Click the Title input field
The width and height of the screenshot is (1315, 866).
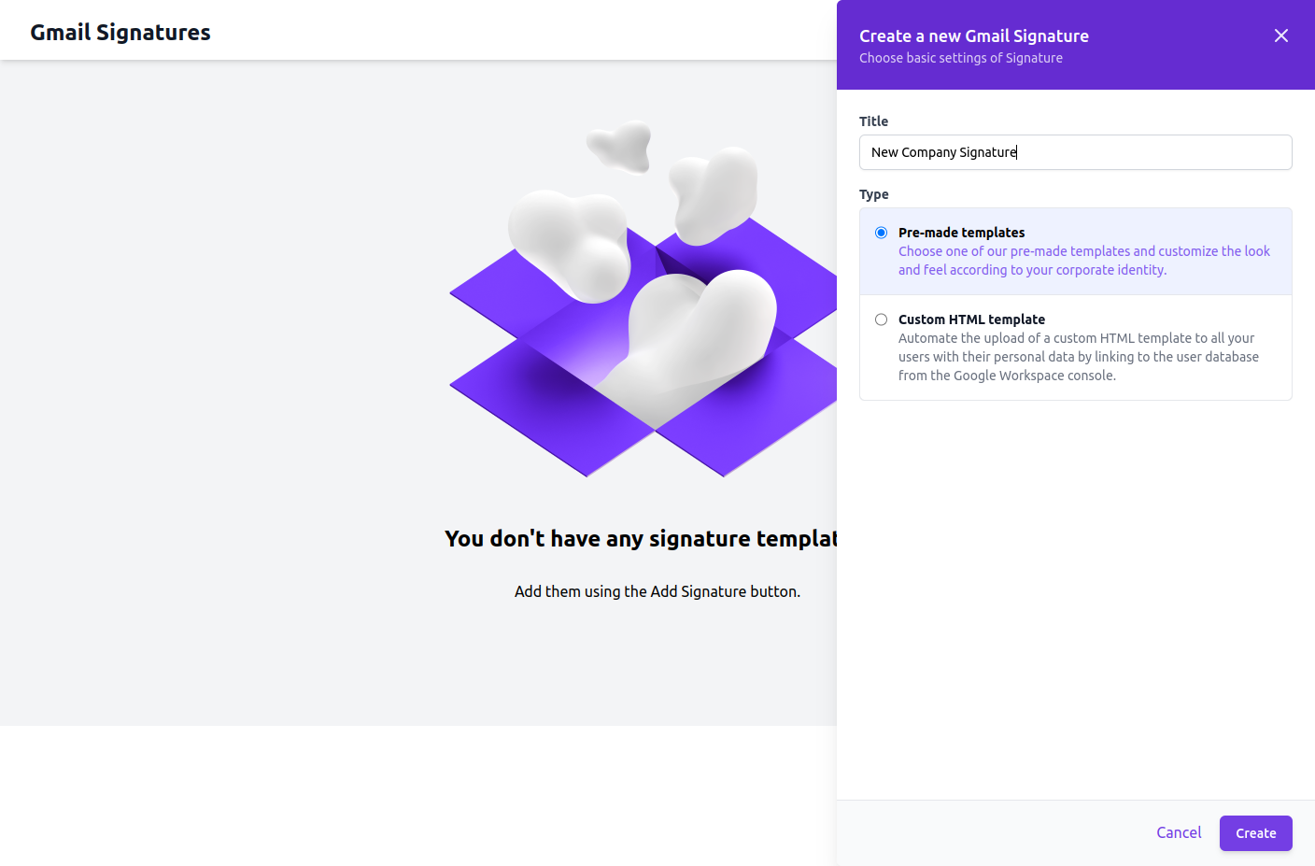tap(1074, 152)
